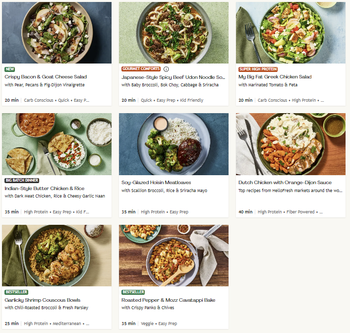This screenshot has width=350, height=333.
Task: Open the Dutch Chicken dish photo
Action: [x=291, y=144]
